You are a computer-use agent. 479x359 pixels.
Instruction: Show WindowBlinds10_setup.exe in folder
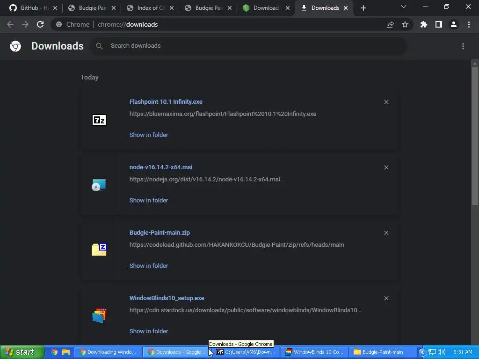[149, 331]
